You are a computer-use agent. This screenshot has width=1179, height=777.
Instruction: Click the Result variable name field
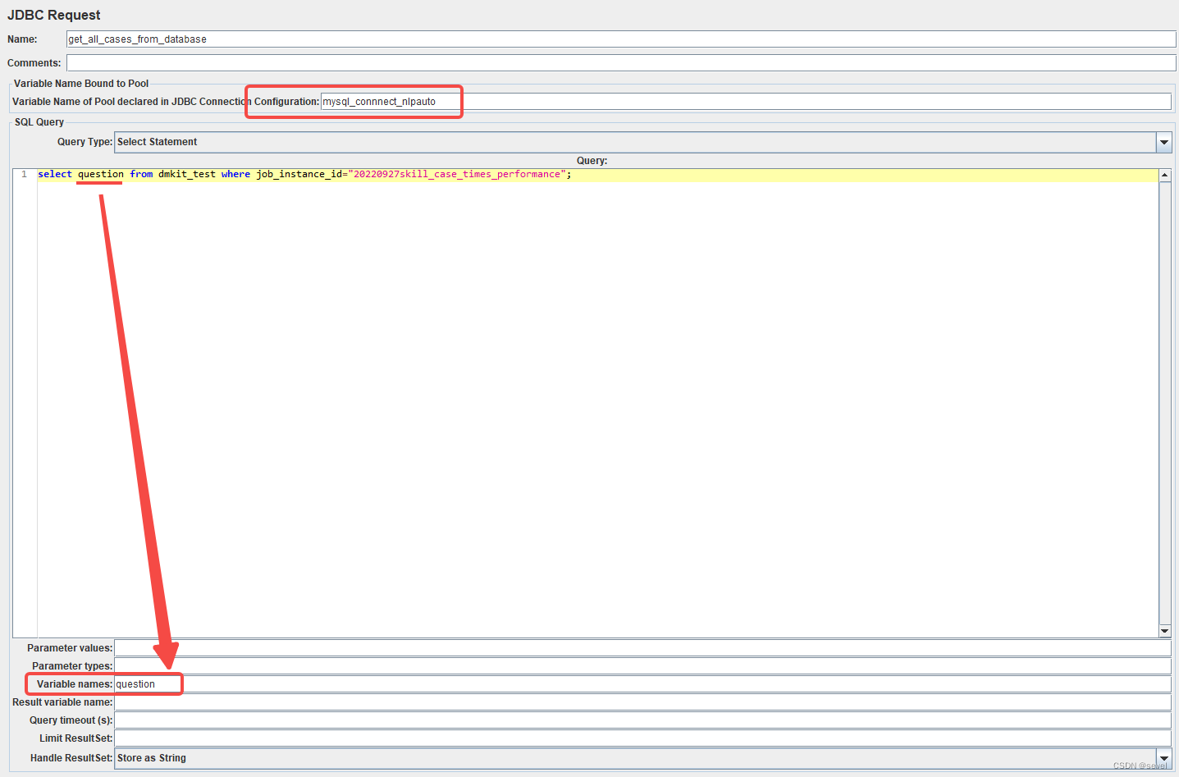pyautogui.click(x=328, y=702)
